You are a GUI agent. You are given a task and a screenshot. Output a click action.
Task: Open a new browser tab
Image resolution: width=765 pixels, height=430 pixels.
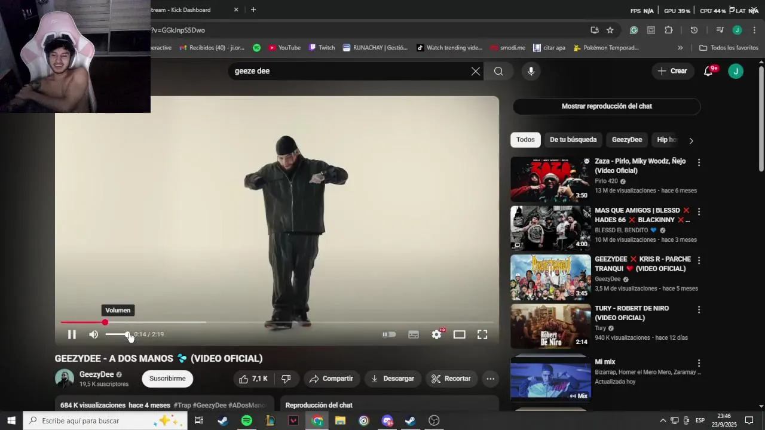point(253,10)
